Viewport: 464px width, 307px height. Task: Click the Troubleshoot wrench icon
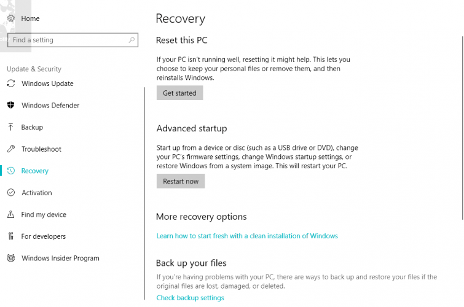[10, 149]
